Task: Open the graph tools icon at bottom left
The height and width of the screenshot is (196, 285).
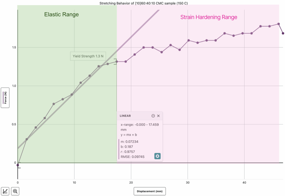Action: [x=5, y=191]
